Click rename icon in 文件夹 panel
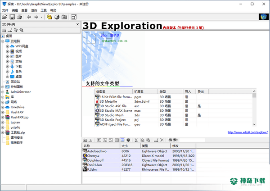Viewport: 270px width, 191px height. (10, 30)
